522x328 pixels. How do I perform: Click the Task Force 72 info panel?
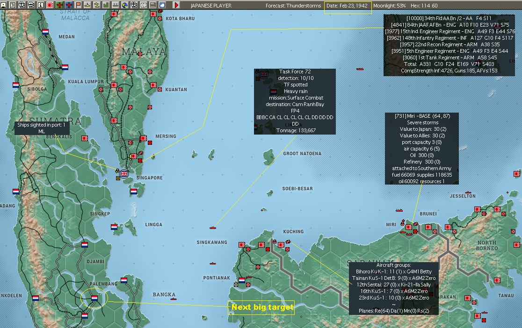(295, 101)
